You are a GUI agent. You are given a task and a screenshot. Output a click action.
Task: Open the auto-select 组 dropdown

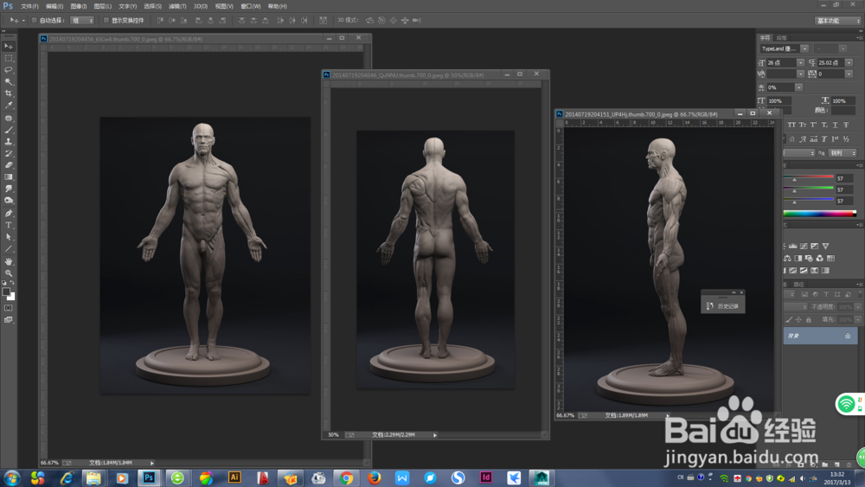pos(82,21)
